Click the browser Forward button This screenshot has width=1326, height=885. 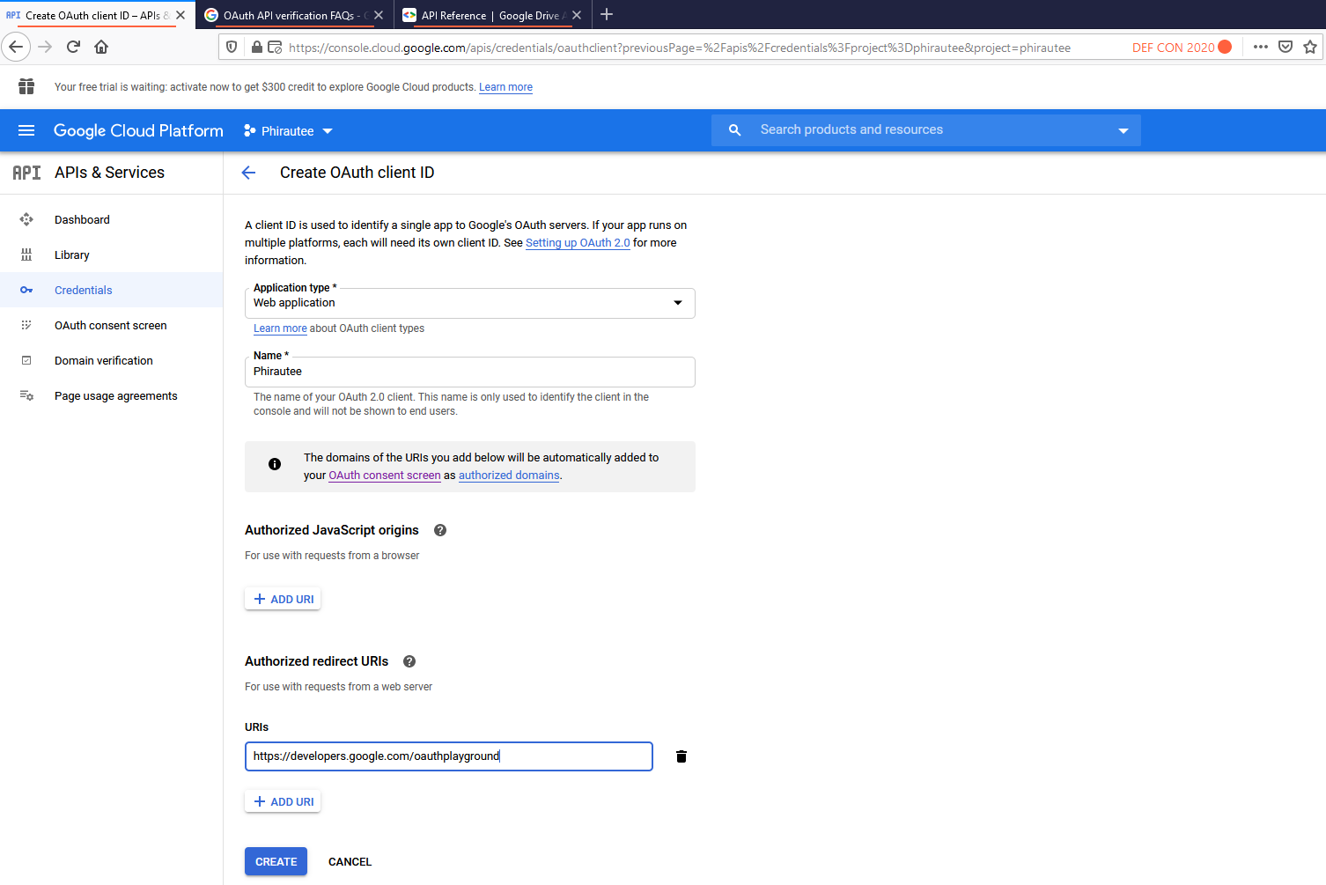coord(45,47)
